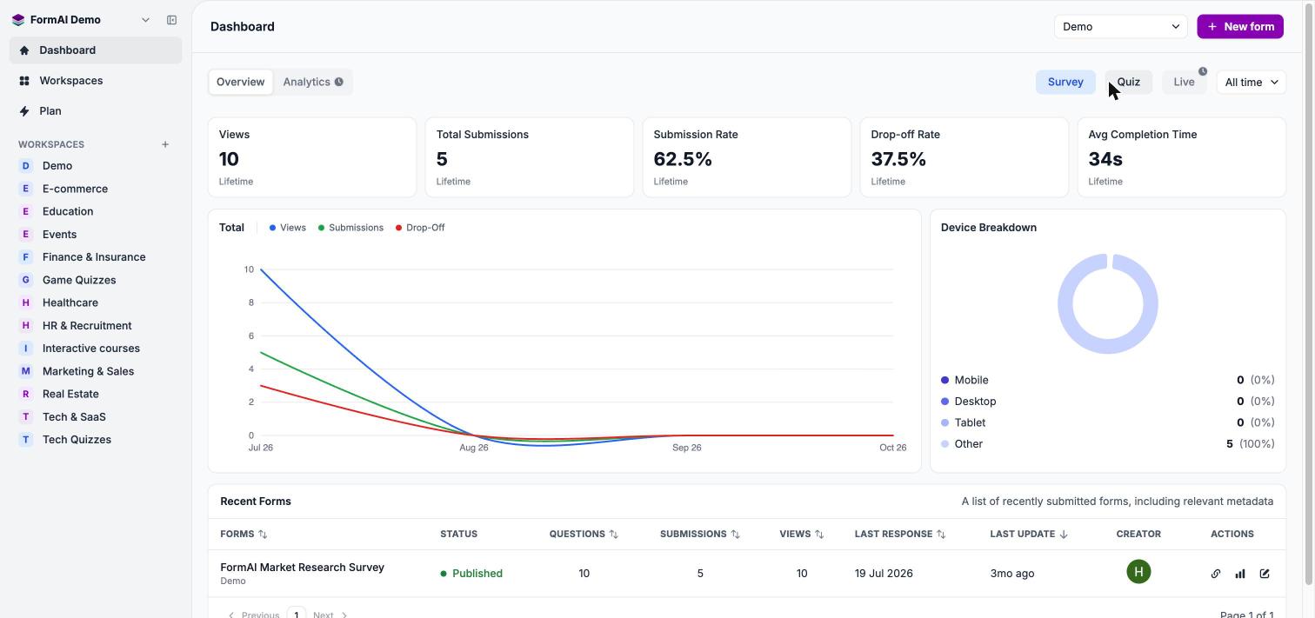Click the Views stat card

tap(312, 157)
